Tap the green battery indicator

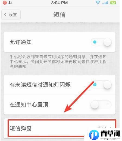pos(113,3)
